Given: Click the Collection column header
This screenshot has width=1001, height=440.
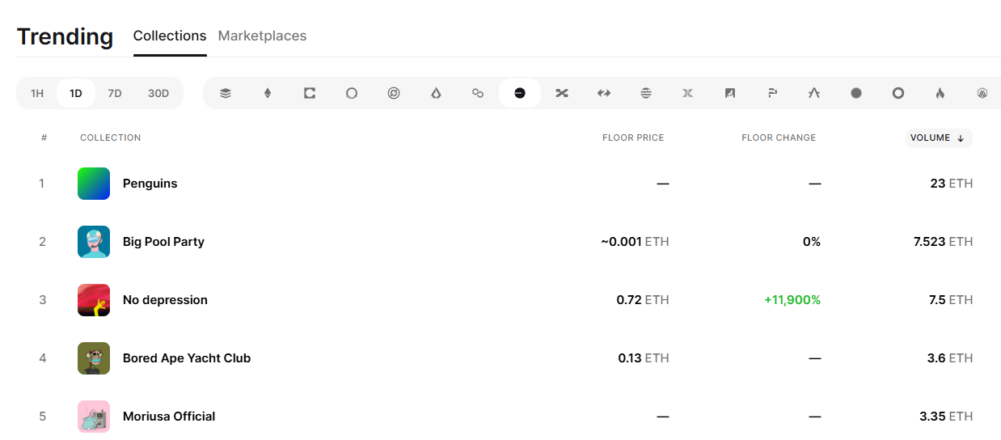Looking at the screenshot, I should pyautogui.click(x=111, y=137).
